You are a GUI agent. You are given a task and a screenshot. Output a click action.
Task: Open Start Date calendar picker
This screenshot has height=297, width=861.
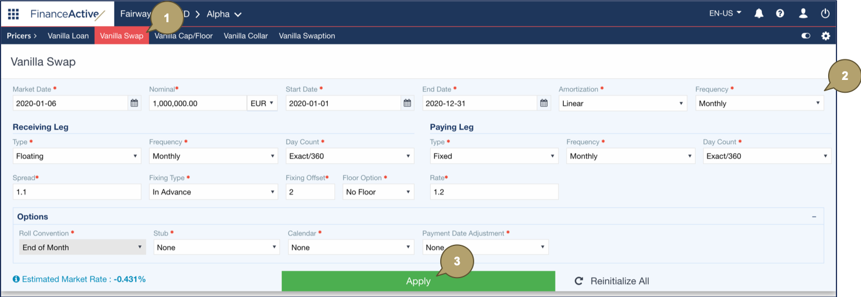pyautogui.click(x=407, y=103)
